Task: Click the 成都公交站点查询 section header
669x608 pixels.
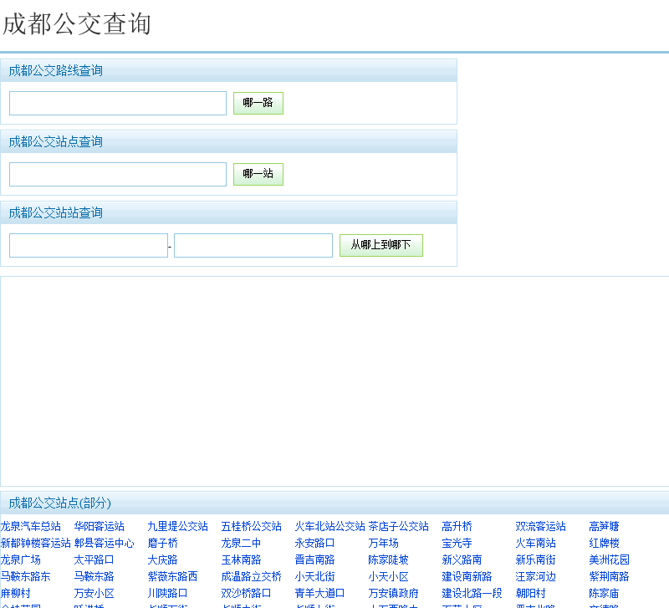Action: [56, 141]
